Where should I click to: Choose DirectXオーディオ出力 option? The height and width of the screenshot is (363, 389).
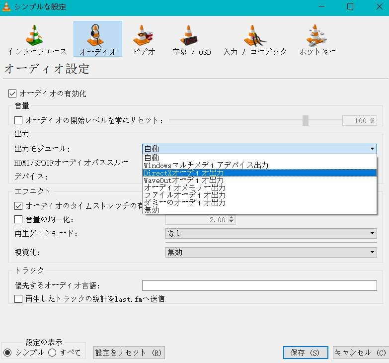(259, 173)
